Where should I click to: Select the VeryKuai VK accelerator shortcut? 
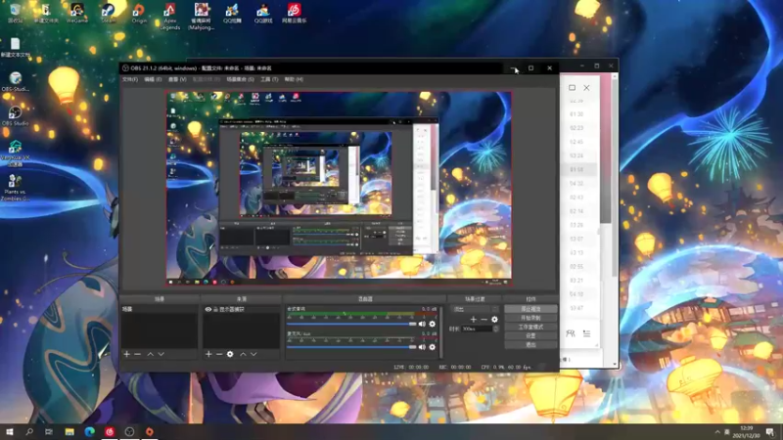15,154
